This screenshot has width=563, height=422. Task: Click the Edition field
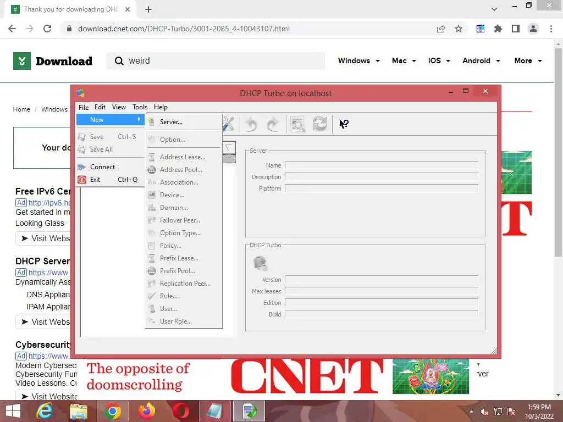coord(382,303)
